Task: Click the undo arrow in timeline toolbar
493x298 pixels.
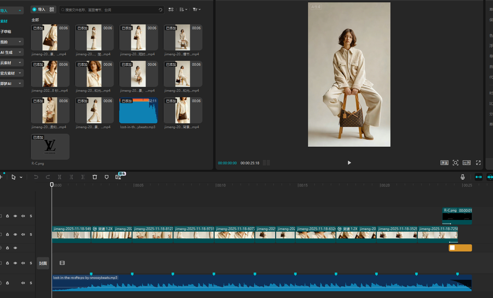Action: 36,177
